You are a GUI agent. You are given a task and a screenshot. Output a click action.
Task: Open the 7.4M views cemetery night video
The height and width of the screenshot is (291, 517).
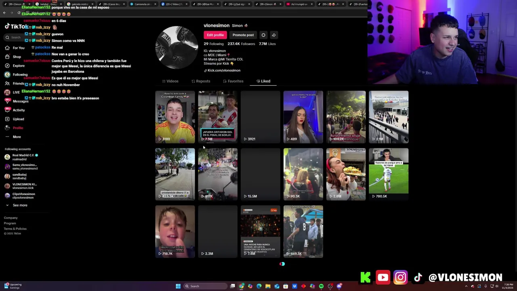pyautogui.click(x=261, y=232)
